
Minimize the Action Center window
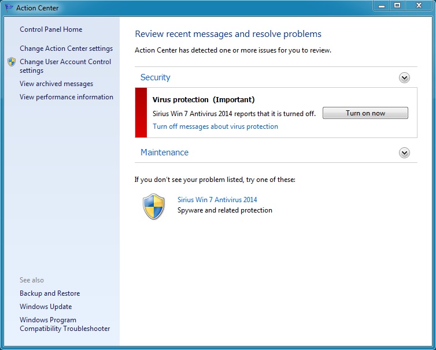point(382,6)
